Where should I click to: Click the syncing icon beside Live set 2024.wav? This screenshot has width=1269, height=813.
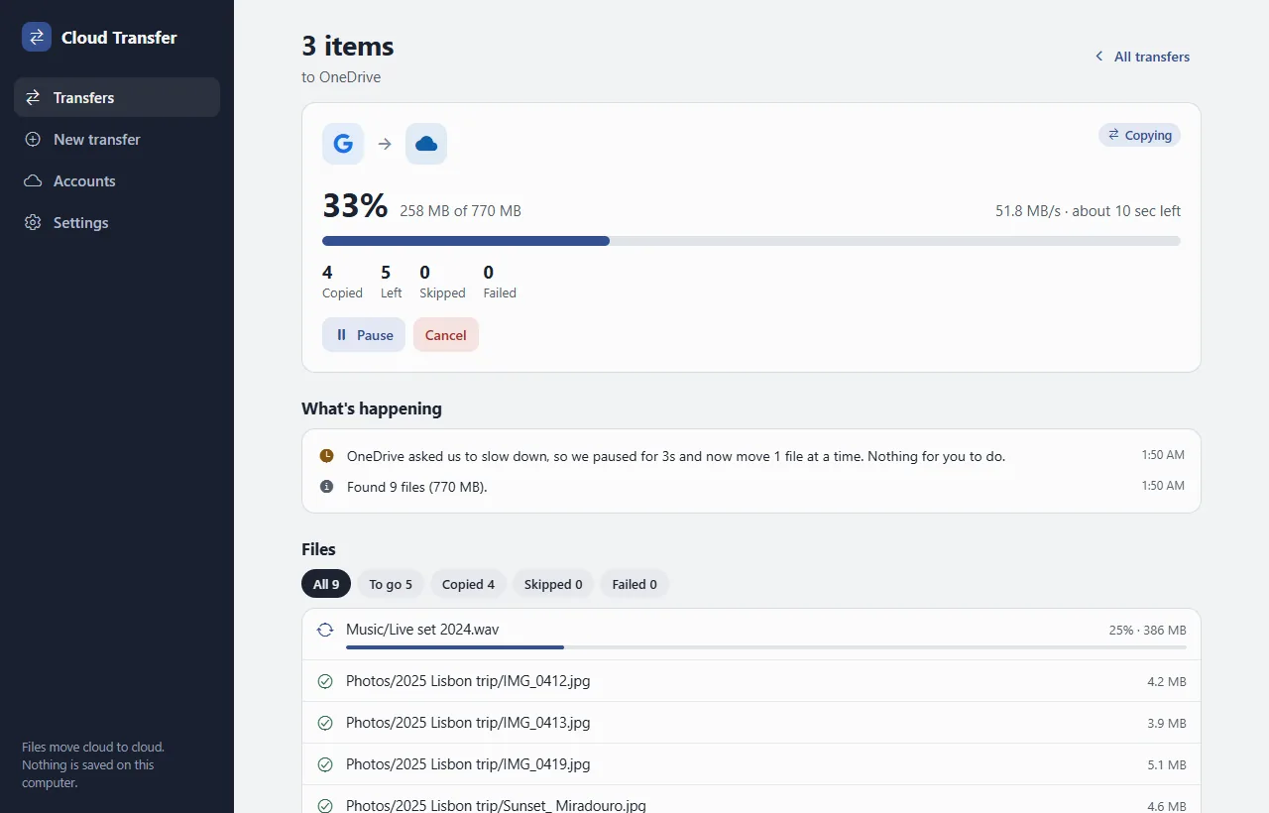(324, 630)
